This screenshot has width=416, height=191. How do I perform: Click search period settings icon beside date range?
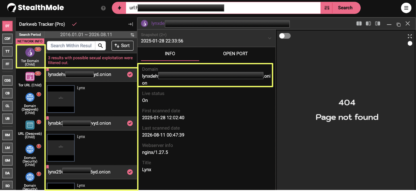132,35
